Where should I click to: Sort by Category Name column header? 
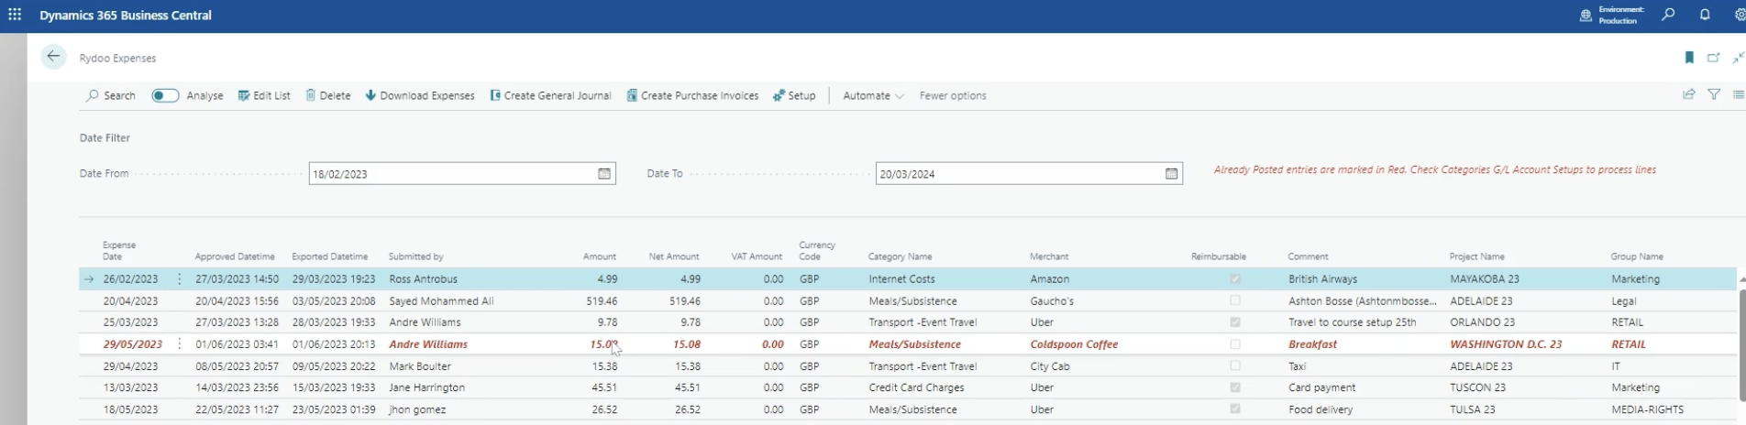coord(900,256)
